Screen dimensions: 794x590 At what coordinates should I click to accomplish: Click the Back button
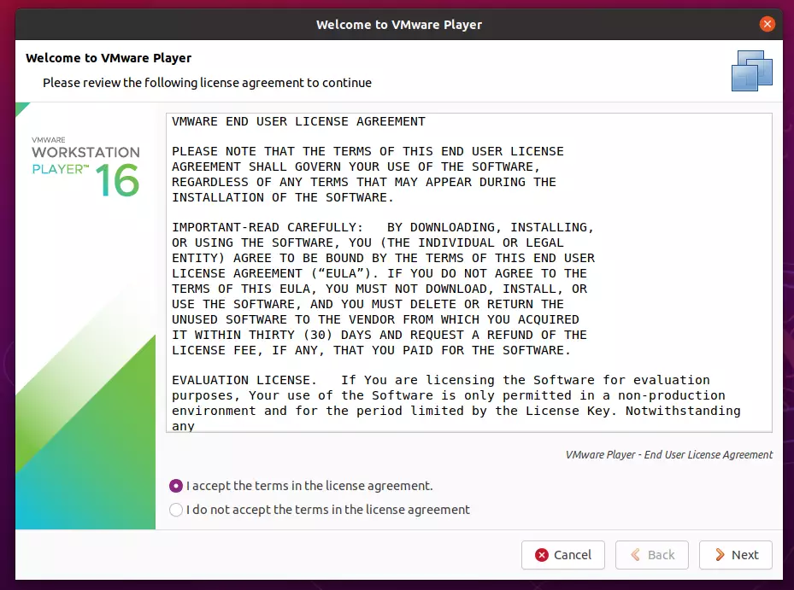[652, 555]
